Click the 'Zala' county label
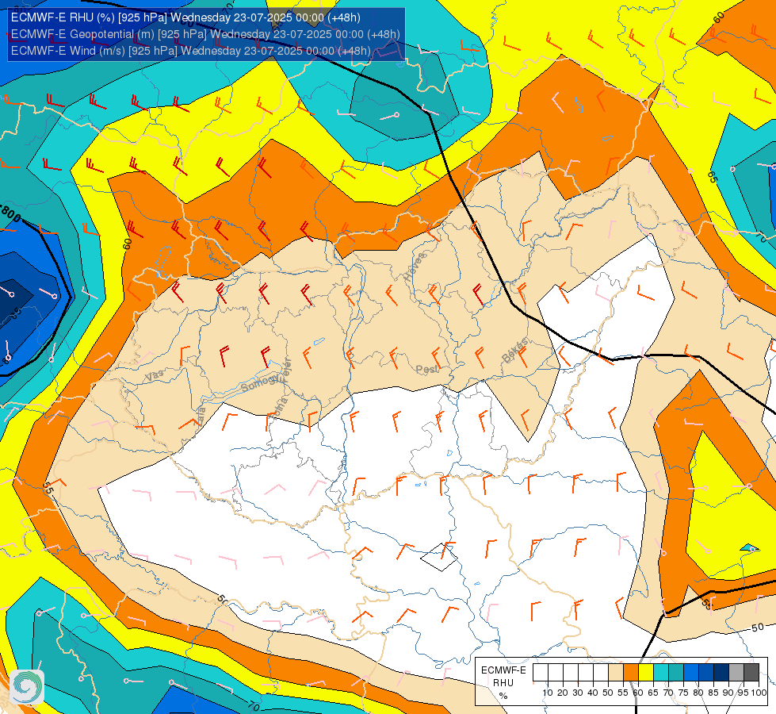776x714 pixels. (x=200, y=416)
